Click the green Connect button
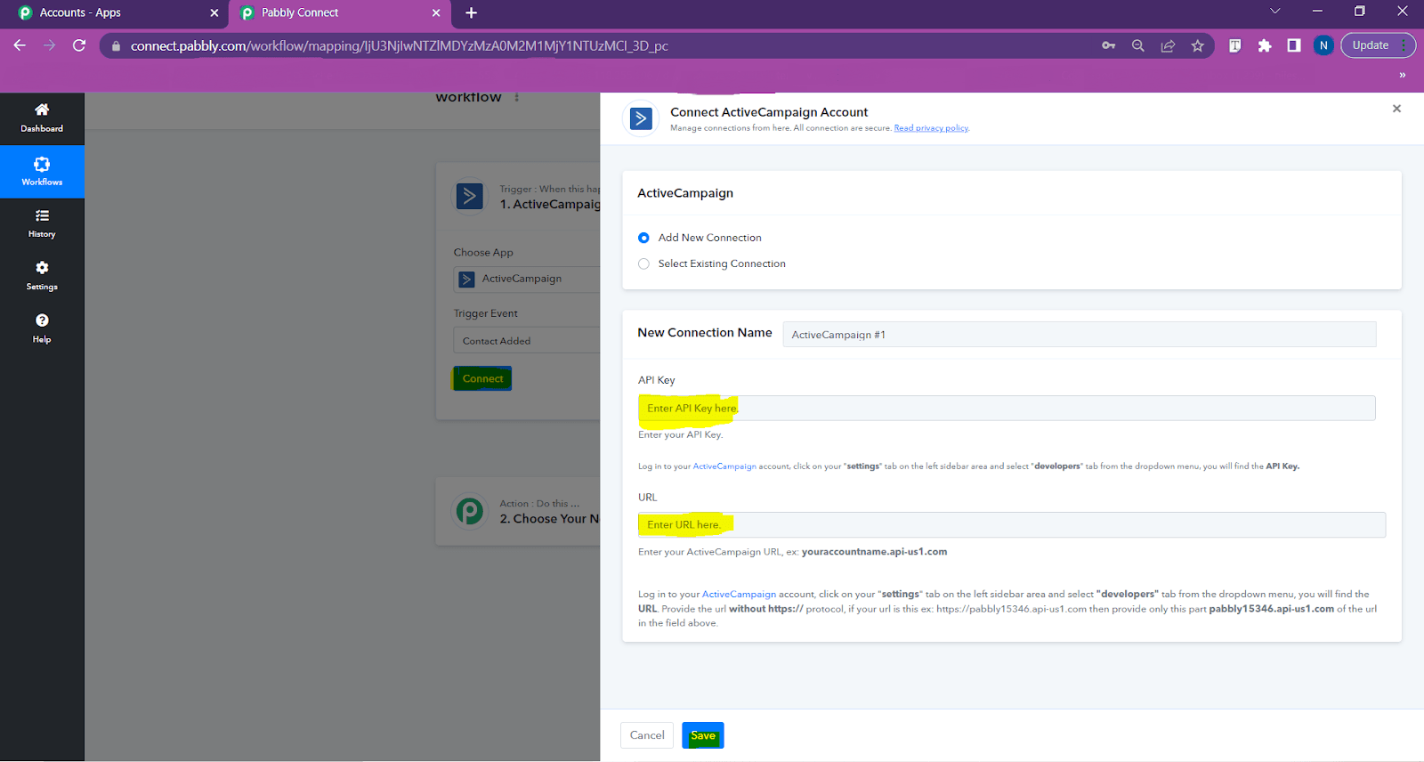The width and height of the screenshot is (1424, 762). coord(482,378)
